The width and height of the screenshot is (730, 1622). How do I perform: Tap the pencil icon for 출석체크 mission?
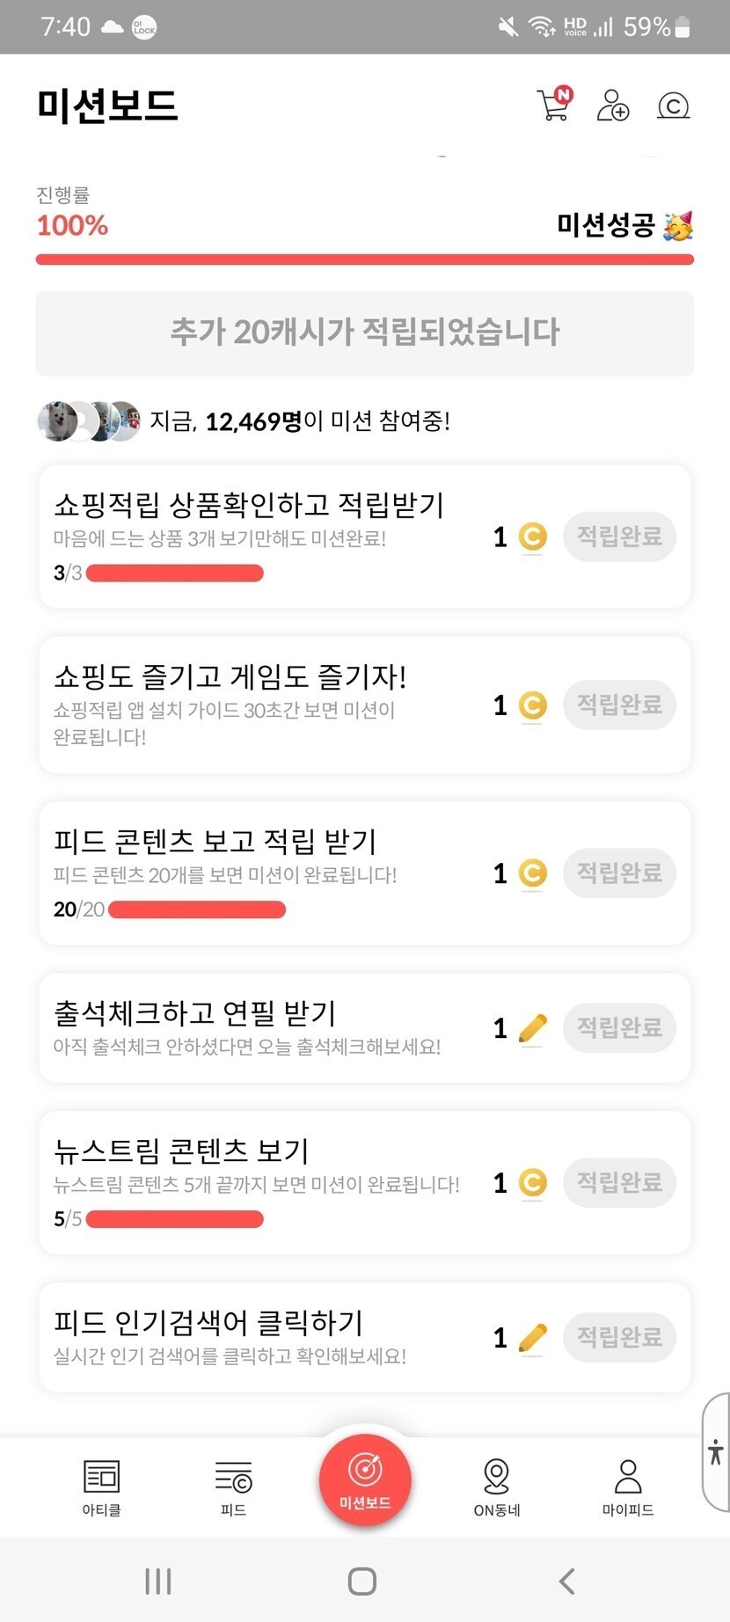pyautogui.click(x=532, y=1027)
